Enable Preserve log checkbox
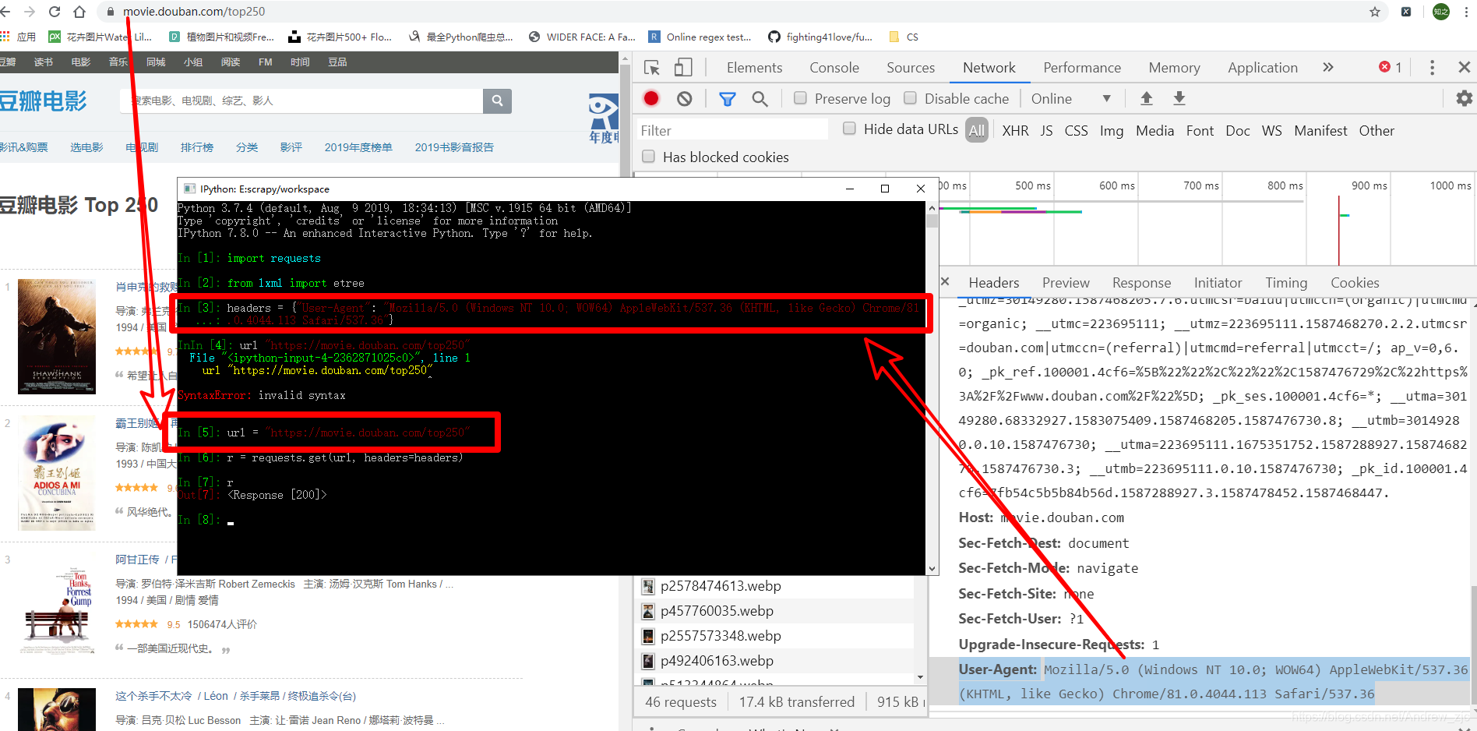The height and width of the screenshot is (731, 1477). click(x=800, y=98)
